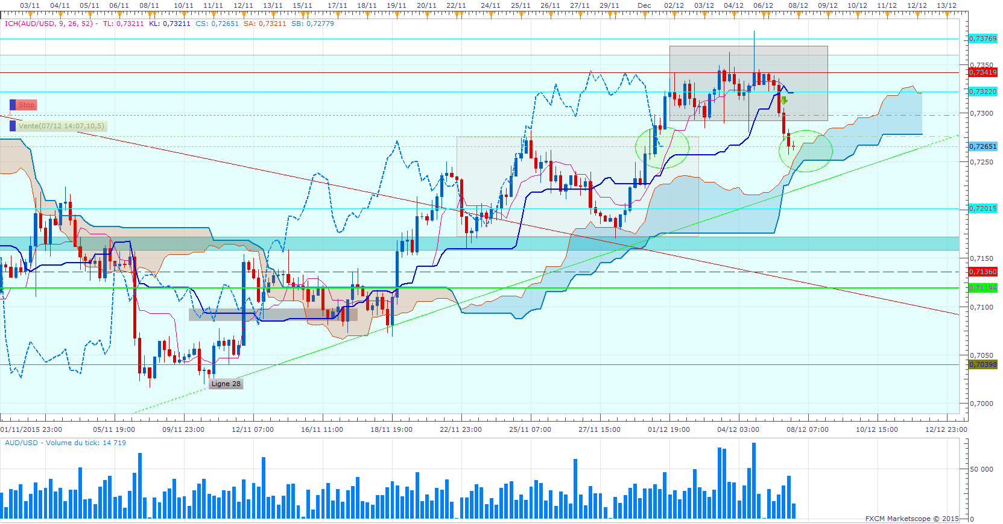Click the SB: 0,72779 legend entry

click(312, 23)
